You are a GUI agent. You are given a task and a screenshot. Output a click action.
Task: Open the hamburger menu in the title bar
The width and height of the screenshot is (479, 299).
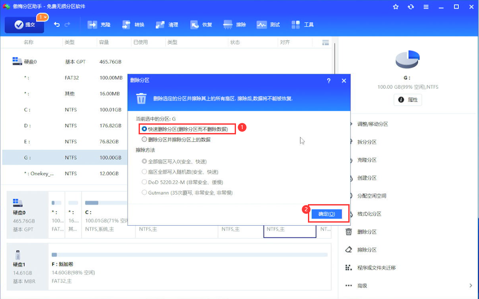click(x=426, y=7)
